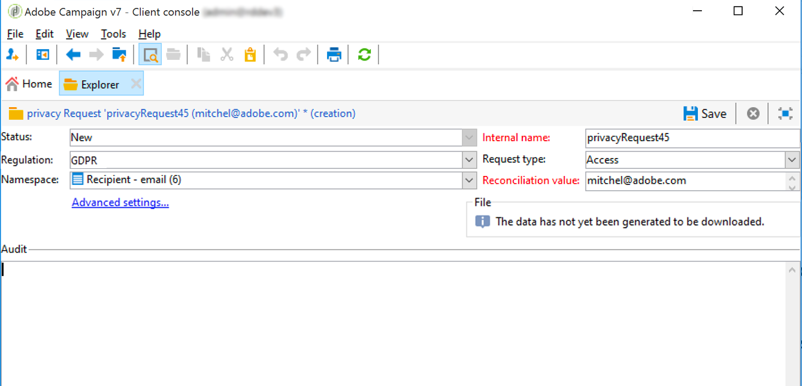Open the Edit menu
Screen dimensions: 802x386
(x=44, y=34)
